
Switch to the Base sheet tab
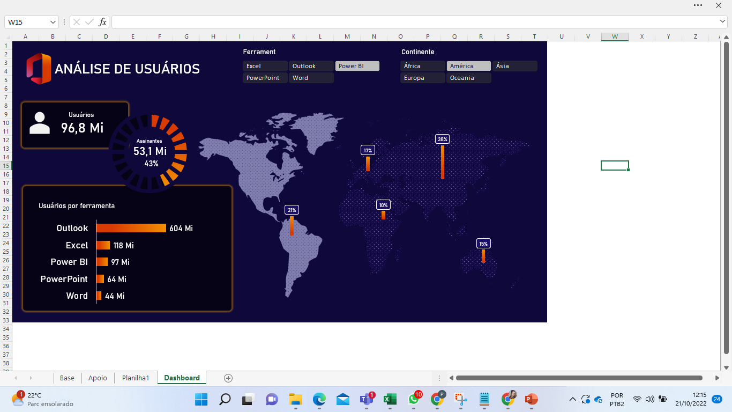click(67, 378)
